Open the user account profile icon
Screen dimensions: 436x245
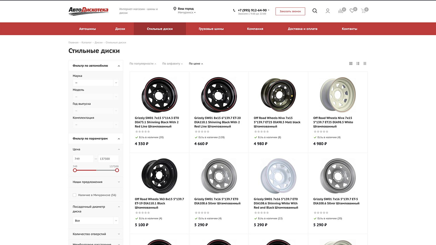328,11
